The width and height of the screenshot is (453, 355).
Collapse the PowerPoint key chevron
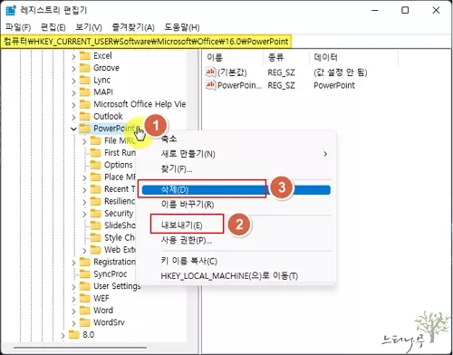point(73,129)
